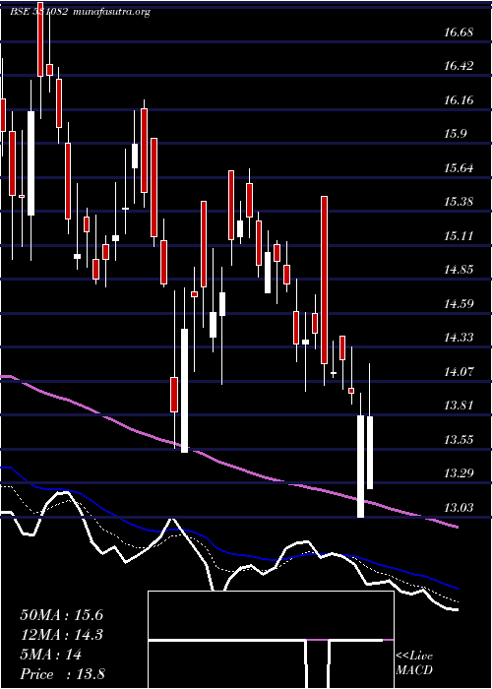Select the 14.59 price level label
Image resolution: width=492 pixels, height=689 pixels.
[459, 303]
